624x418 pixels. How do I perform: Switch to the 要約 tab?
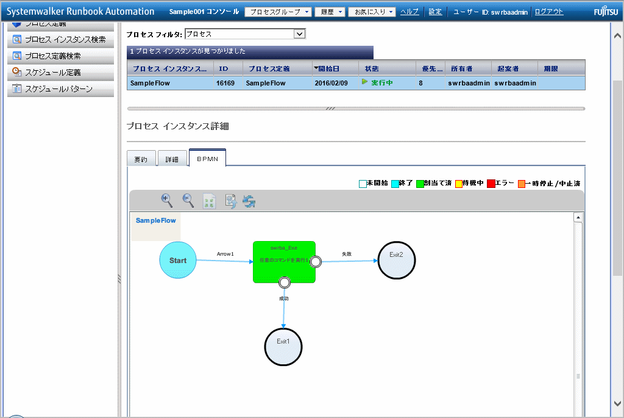click(141, 159)
